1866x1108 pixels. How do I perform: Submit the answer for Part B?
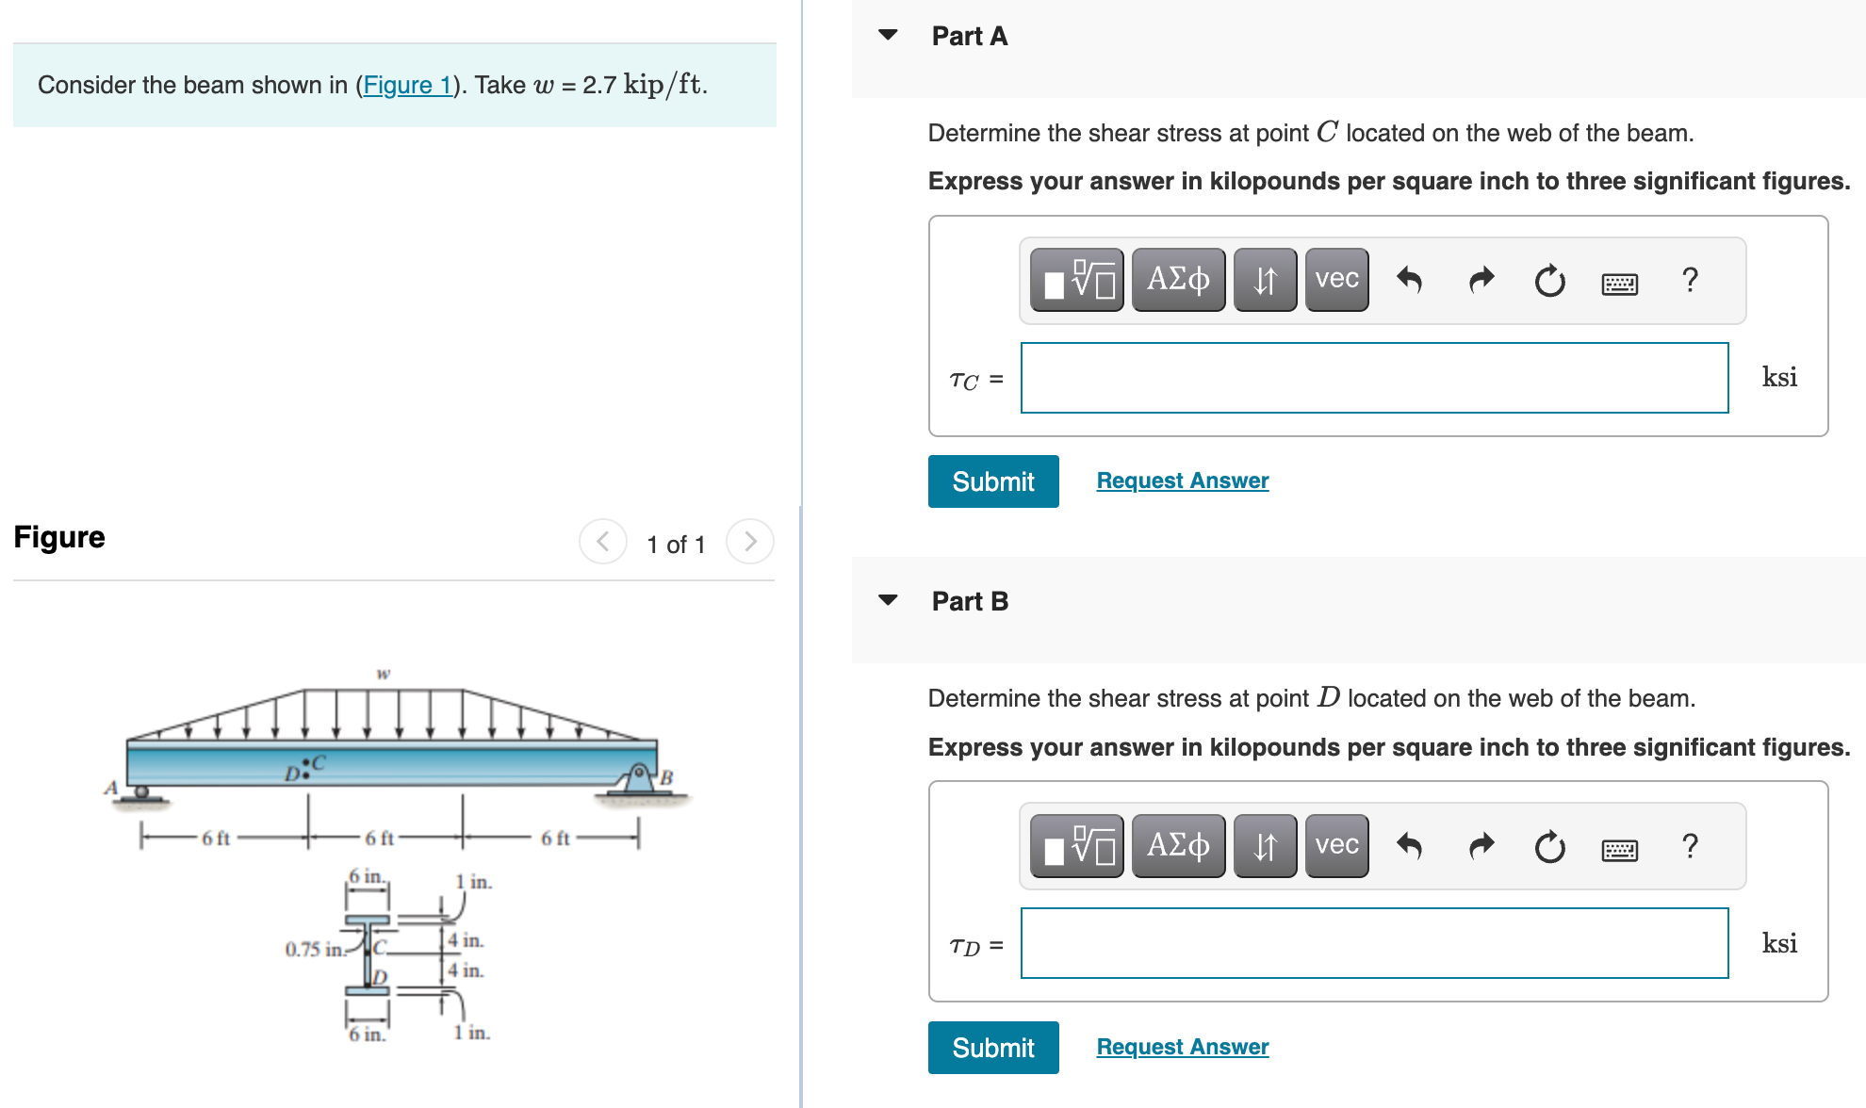[x=992, y=1048]
